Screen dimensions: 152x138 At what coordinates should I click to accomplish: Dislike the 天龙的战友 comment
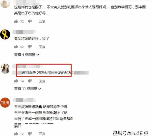(30, 81)
